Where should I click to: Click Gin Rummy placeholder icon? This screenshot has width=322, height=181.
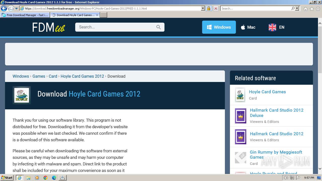pyautogui.click(x=240, y=158)
